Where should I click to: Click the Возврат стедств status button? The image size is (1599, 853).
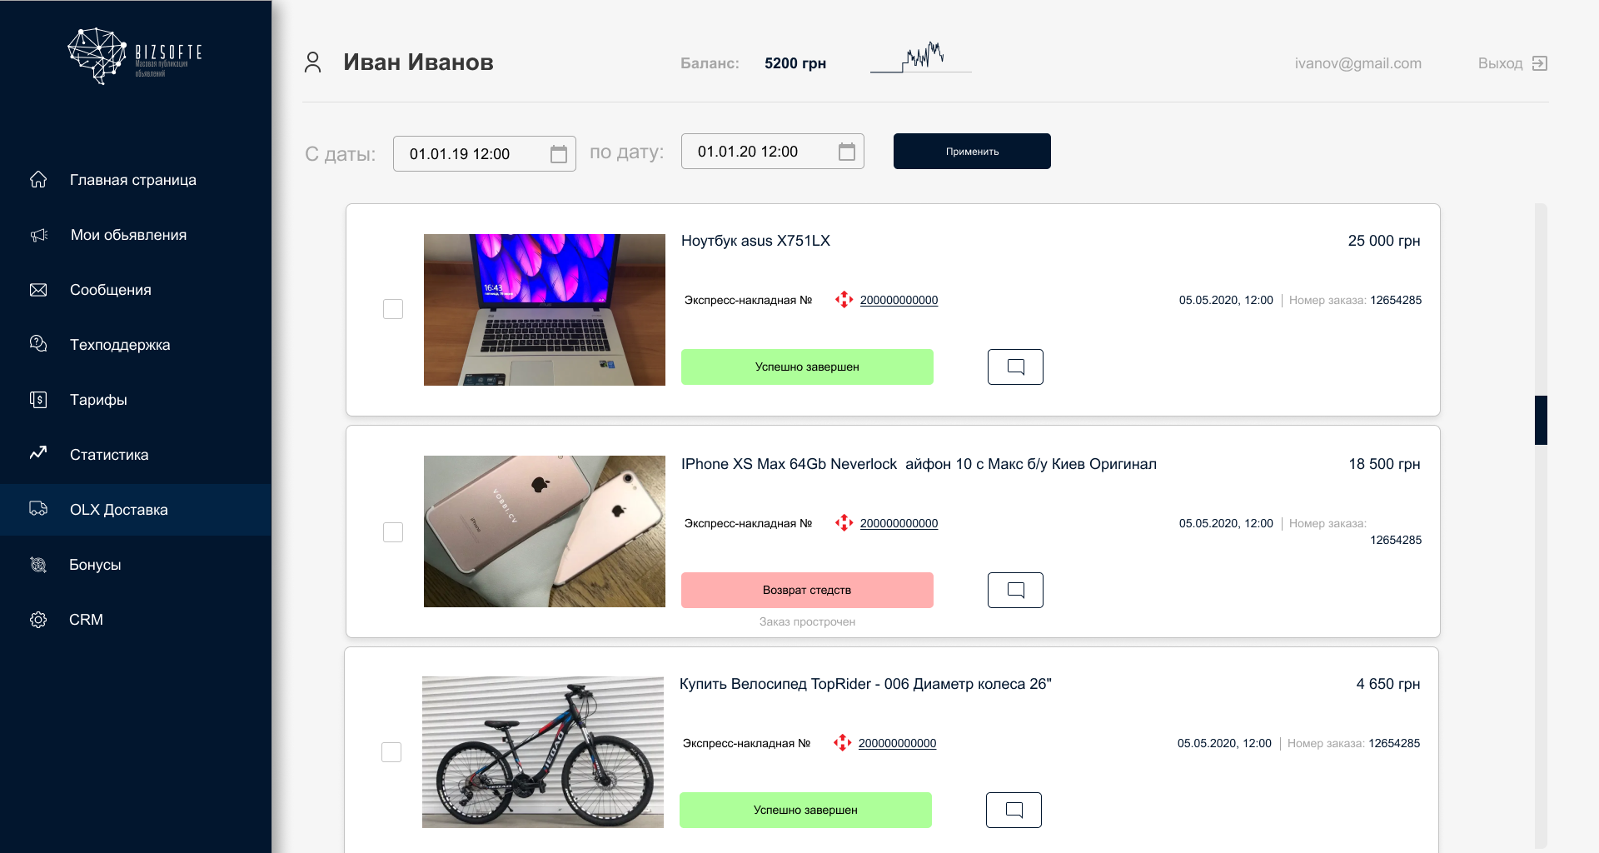tap(807, 590)
